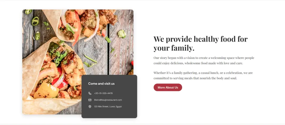
Task: Click the paragraph starting Whether it's a family
Action: coord(203,75)
